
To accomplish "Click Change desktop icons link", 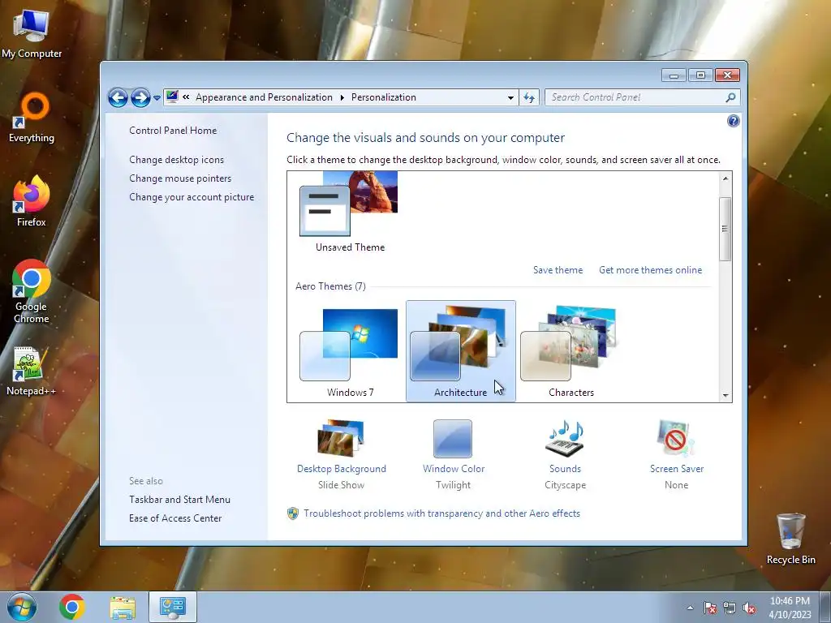I will [x=176, y=160].
